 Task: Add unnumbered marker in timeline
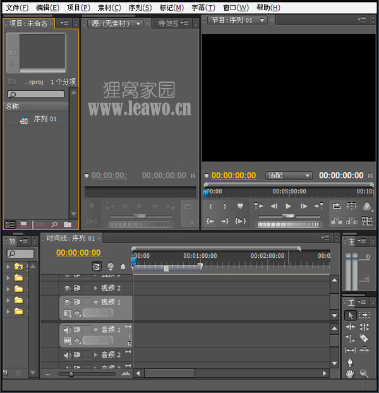[x=123, y=266]
